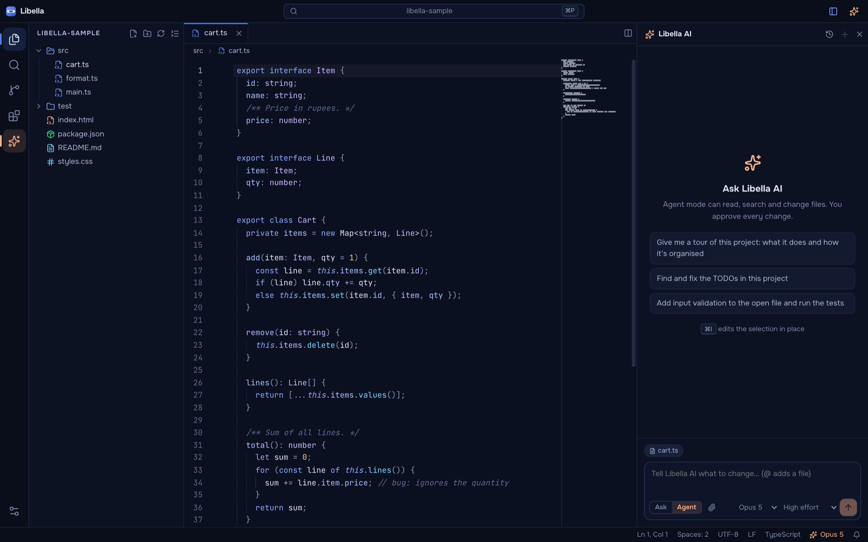Viewport: 868px width, 542px height.
Task: Send the AI prompt with the arrow button
Action: coord(848,507)
